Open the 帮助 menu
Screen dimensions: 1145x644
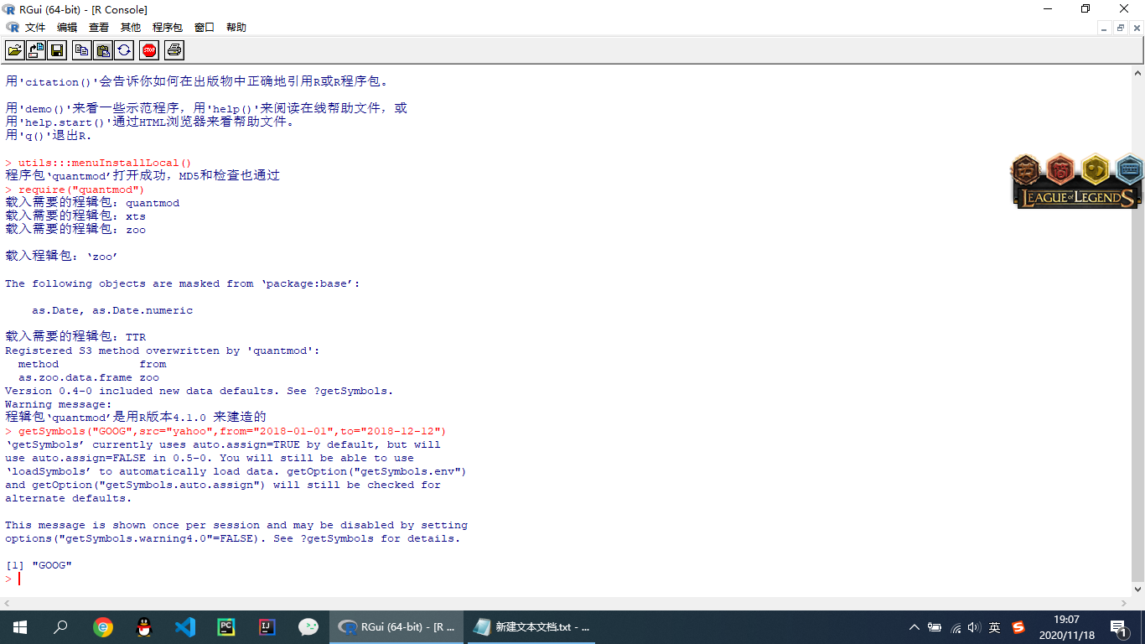tap(236, 28)
